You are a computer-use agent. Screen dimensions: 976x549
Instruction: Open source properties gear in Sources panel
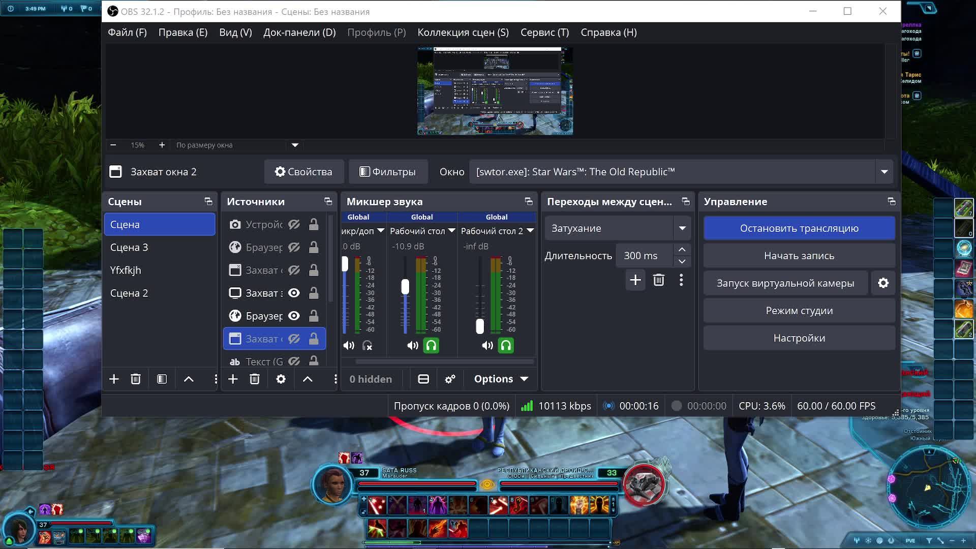pos(281,379)
